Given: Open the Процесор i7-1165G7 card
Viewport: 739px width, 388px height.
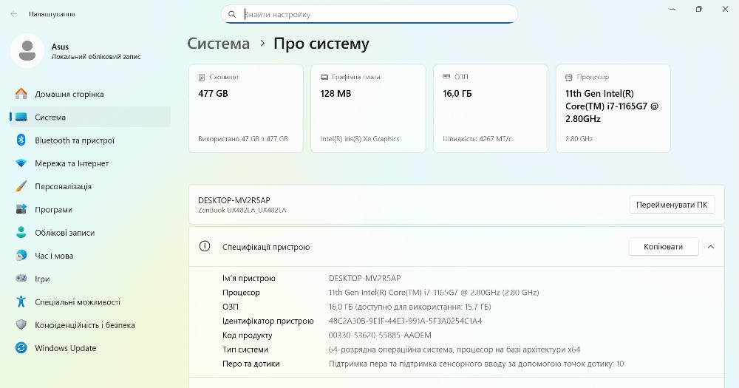Looking at the screenshot, I should (613, 109).
